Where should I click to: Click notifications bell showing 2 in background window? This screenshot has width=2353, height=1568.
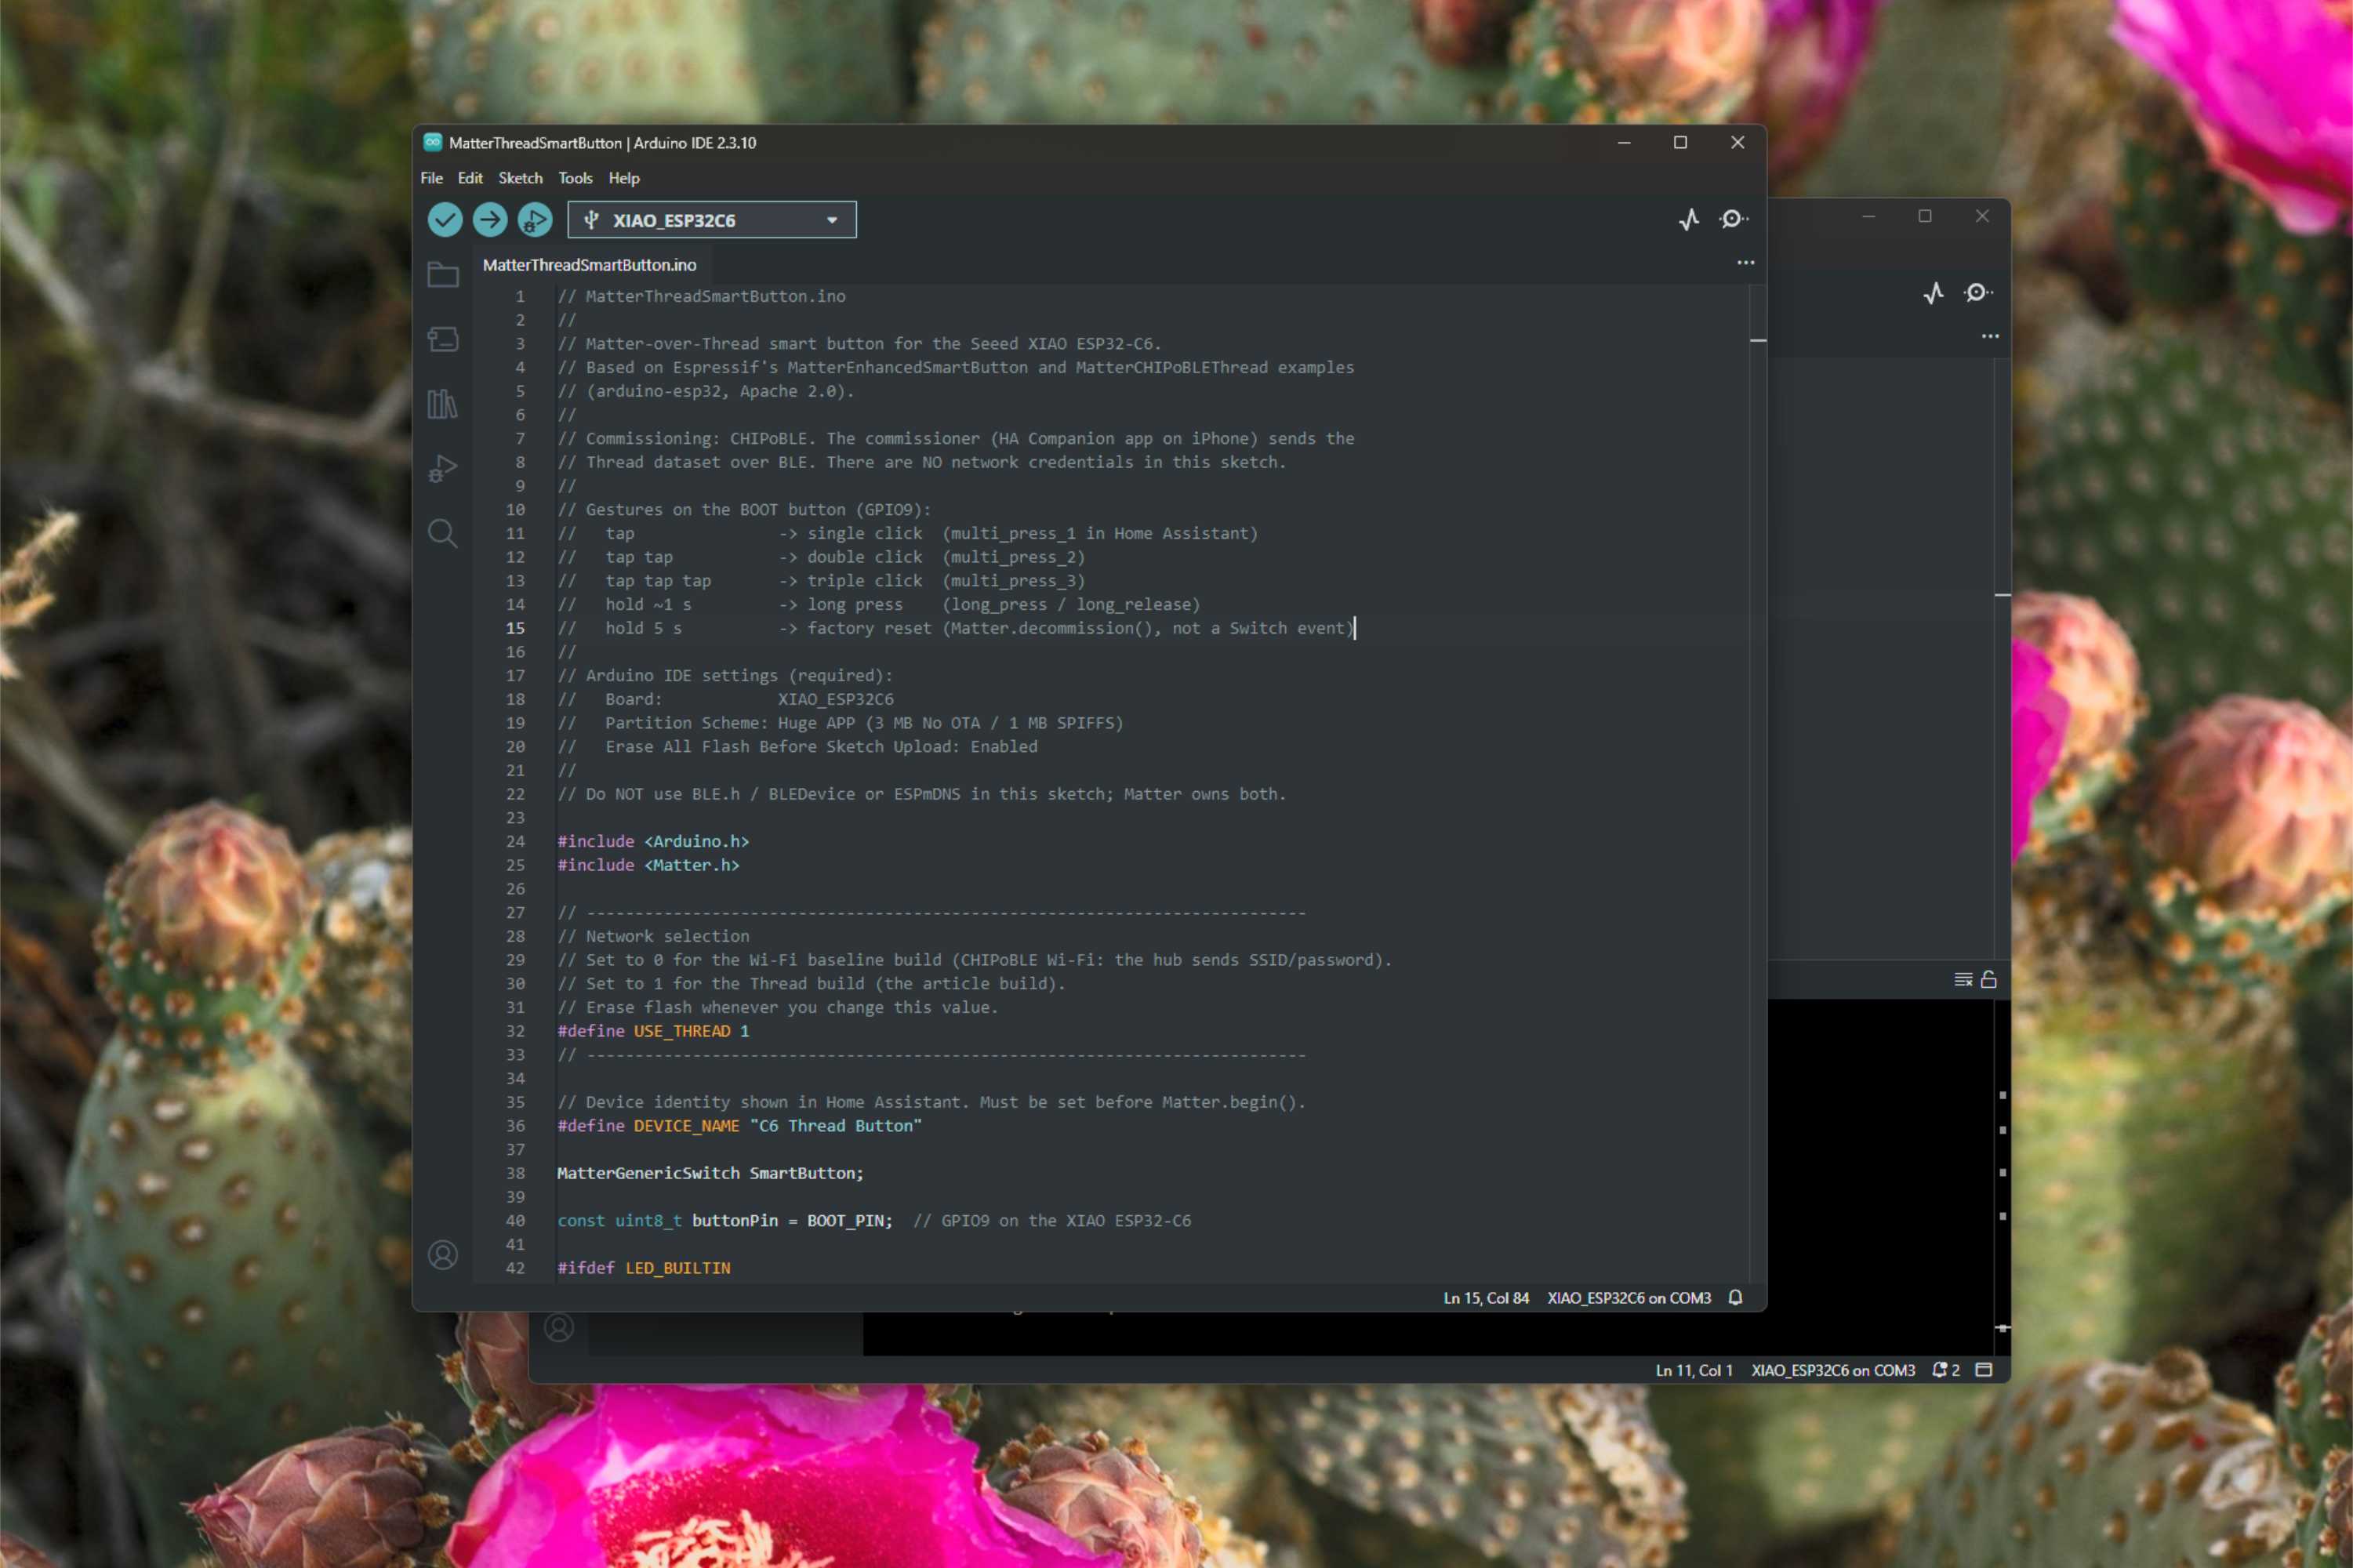tap(1946, 1370)
